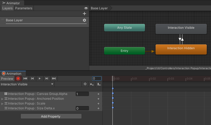This screenshot has height=125, width=211.
Task: Toggle the eye visibility icon in Animator
Action: point(86,8)
